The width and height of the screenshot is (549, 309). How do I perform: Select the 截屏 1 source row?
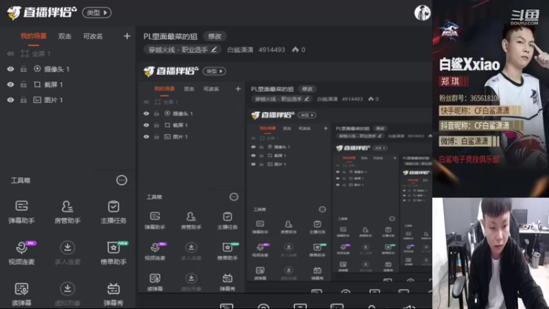pos(67,84)
